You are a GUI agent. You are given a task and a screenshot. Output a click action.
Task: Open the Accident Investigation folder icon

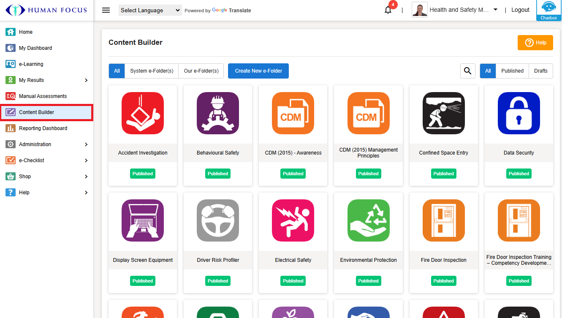[x=143, y=113]
